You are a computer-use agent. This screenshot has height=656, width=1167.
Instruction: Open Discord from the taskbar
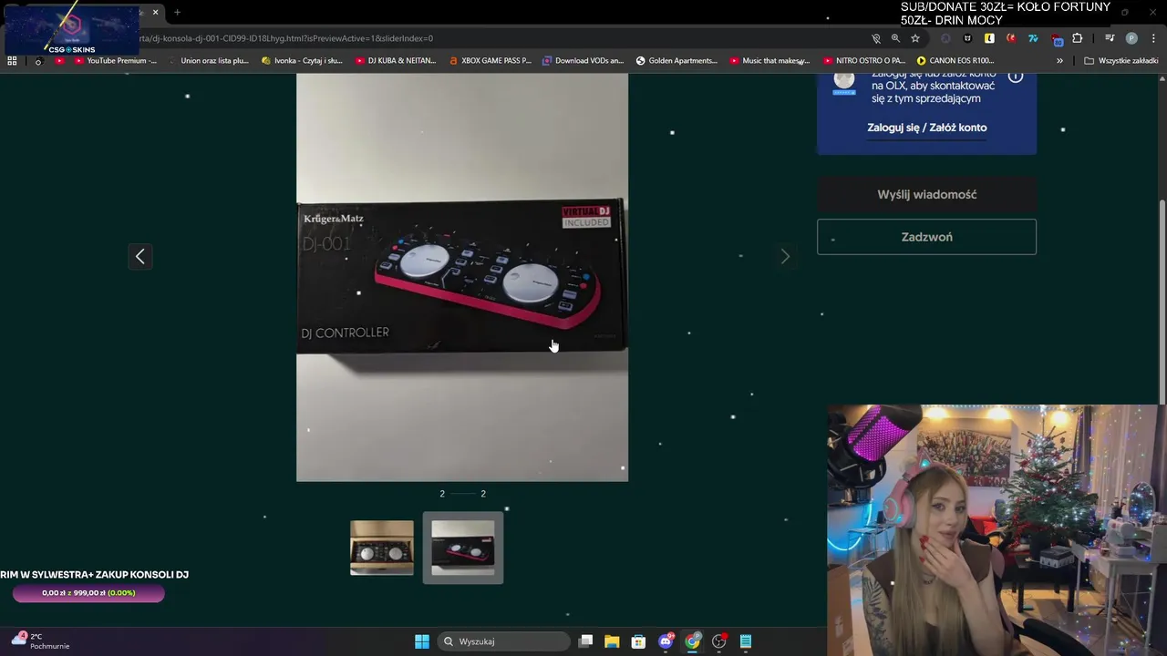pyautogui.click(x=666, y=641)
